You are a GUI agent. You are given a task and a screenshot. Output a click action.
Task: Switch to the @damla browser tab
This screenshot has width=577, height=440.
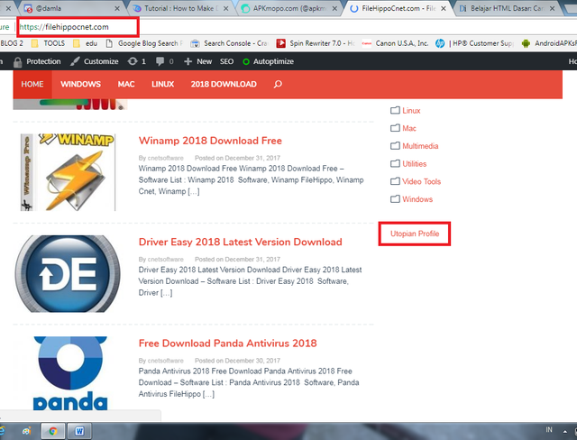72,8
